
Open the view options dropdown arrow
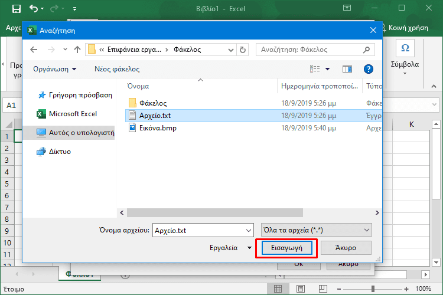pyautogui.click(x=327, y=69)
